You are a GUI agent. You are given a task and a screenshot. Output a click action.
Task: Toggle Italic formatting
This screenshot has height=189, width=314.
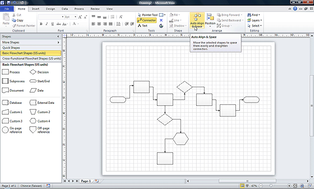click(47, 24)
